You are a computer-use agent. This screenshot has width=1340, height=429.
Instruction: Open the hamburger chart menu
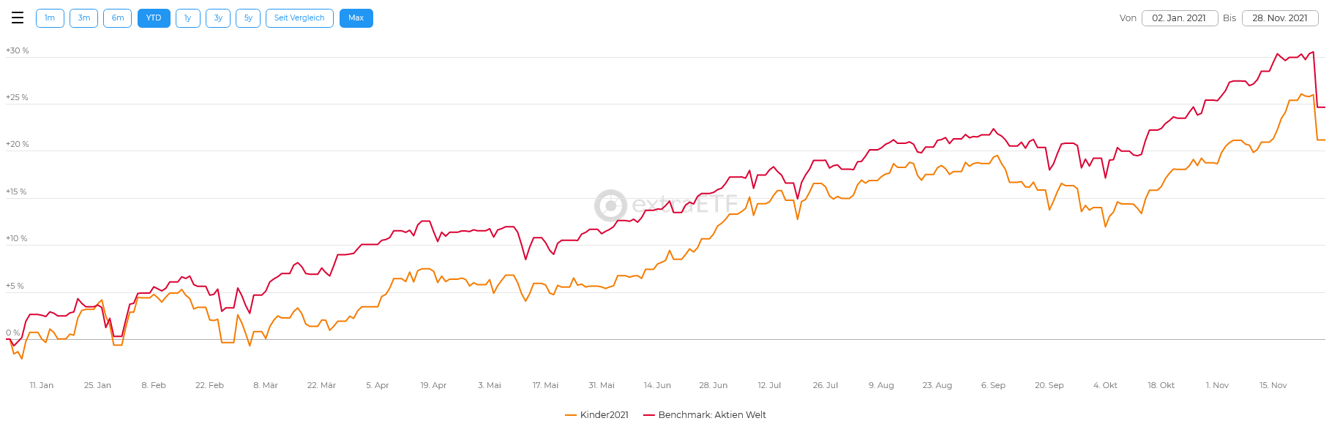(x=18, y=18)
